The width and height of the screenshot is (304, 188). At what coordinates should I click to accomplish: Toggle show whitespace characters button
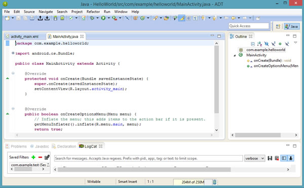[195, 18]
